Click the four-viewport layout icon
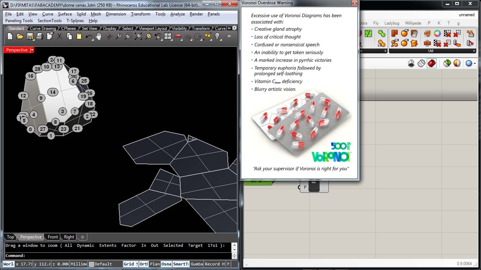This screenshot has height=270, width=481. (x=168, y=36)
